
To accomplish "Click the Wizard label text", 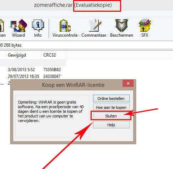I will click(18, 35).
